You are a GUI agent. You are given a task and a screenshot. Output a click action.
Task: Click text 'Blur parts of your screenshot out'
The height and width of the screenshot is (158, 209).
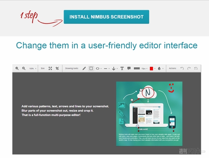point(45,111)
